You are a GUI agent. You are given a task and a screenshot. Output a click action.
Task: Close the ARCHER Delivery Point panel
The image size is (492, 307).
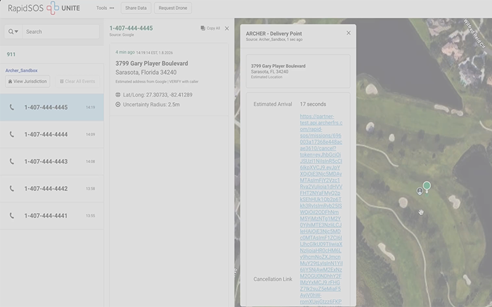[348, 33]
